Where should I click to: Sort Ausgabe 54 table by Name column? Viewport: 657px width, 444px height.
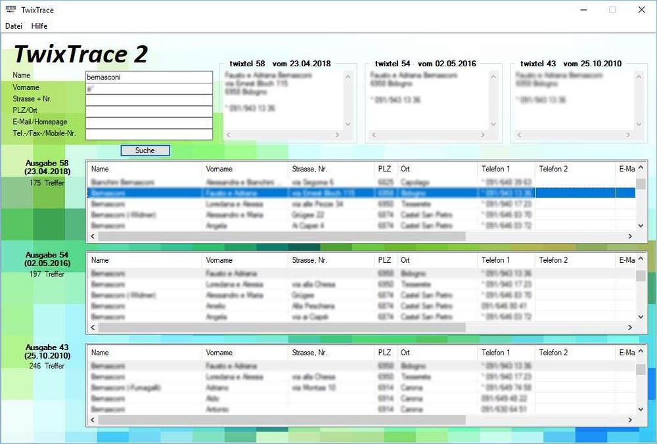[x=145, y=261]
